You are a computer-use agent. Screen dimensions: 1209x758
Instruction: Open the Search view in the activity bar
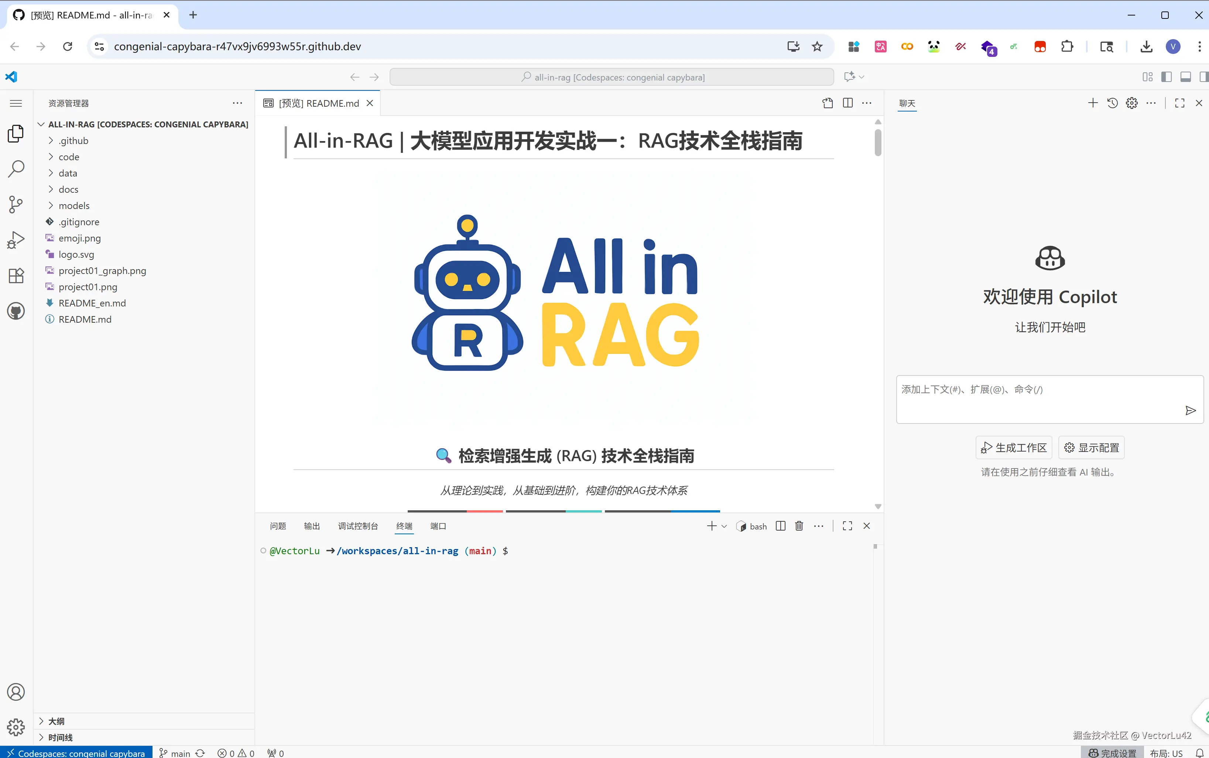[16, 168]
